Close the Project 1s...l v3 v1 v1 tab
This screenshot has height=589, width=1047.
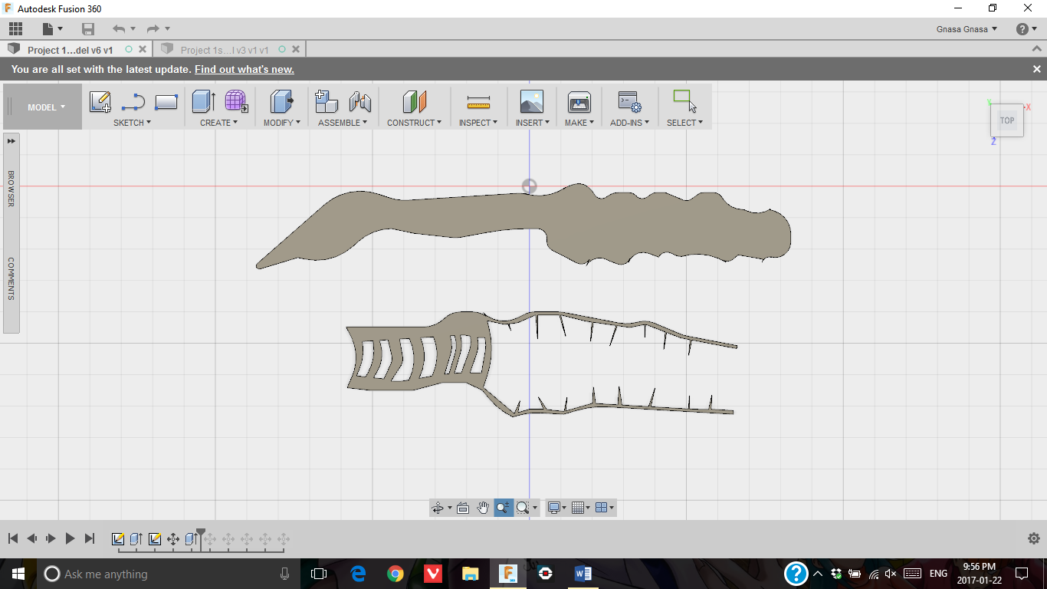(296, 49)
